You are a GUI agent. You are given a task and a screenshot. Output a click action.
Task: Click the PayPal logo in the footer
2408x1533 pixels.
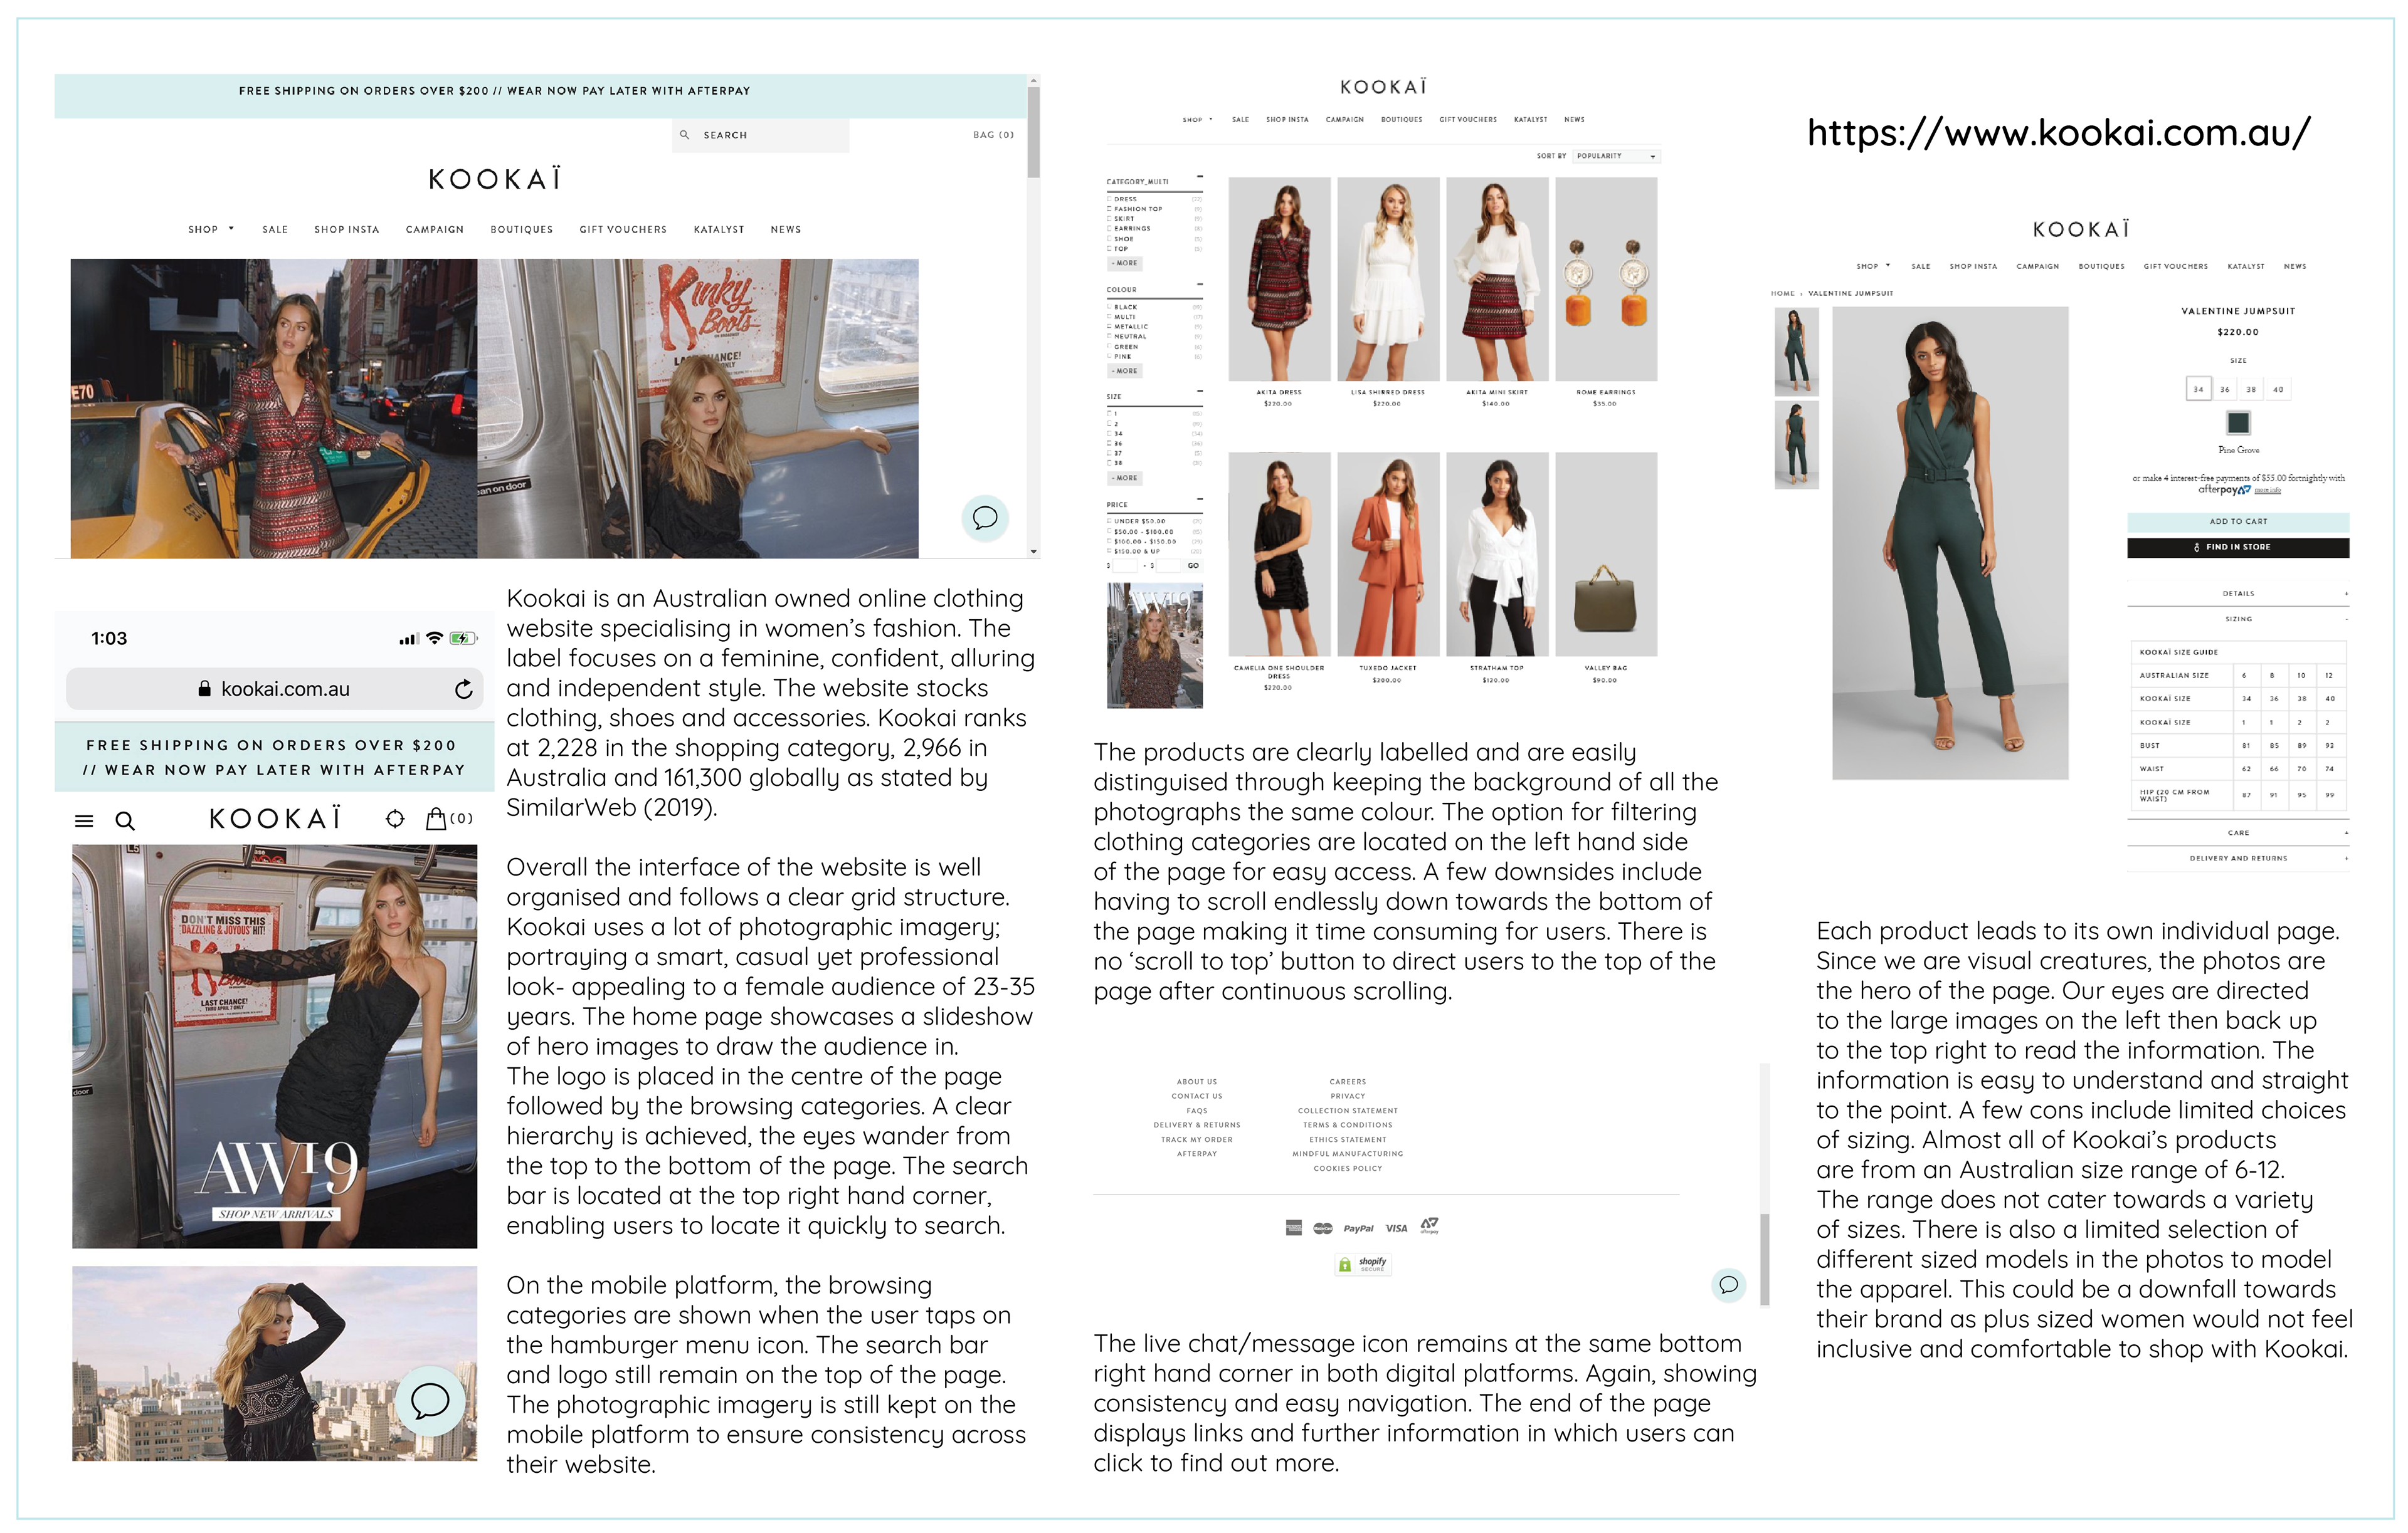(x=1358, y=1228)
